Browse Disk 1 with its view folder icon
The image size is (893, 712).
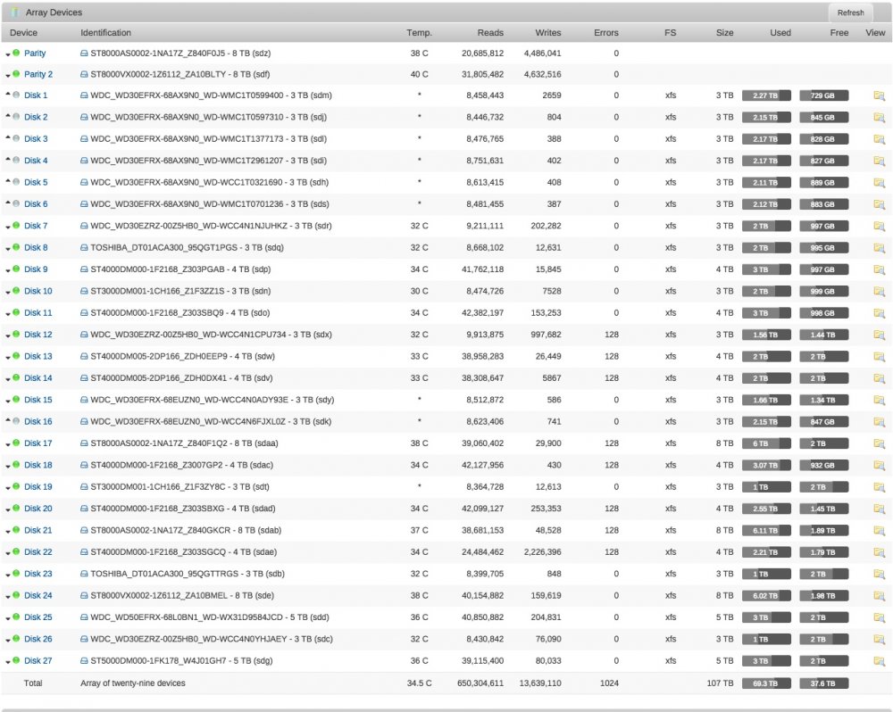[879, 95]
